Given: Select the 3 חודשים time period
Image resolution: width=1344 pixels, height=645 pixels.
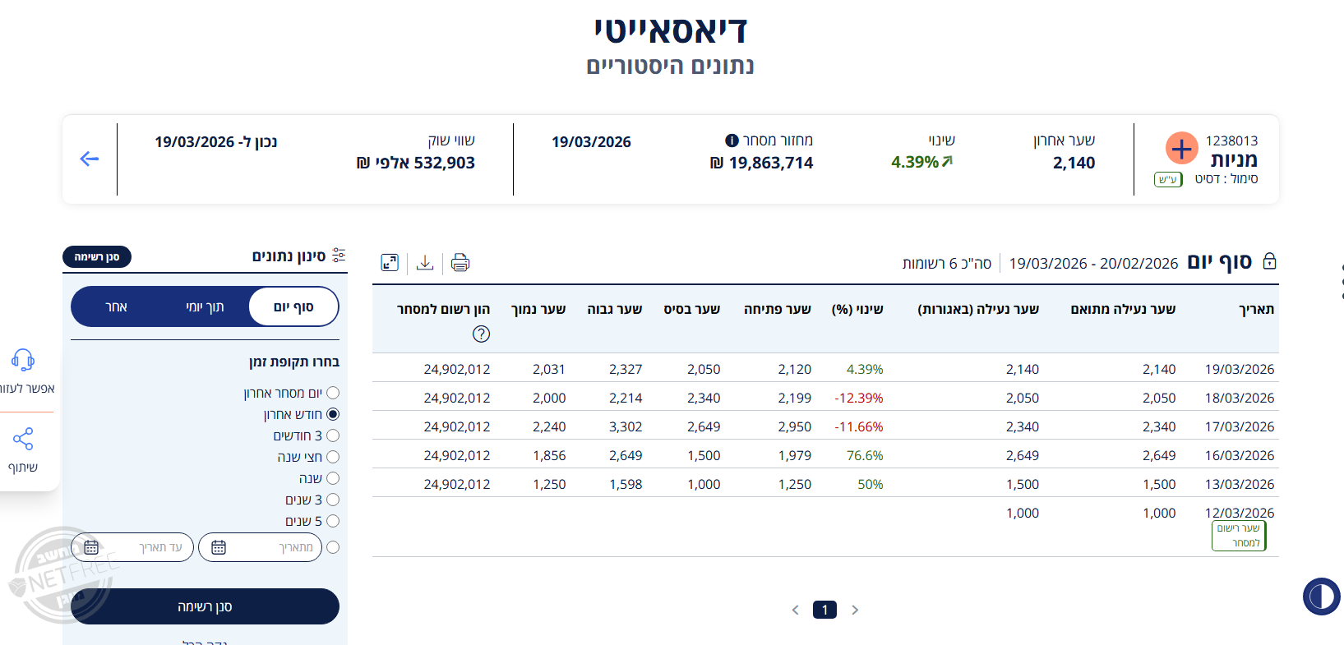Looking at the screenshot, I should pos(333,435).
